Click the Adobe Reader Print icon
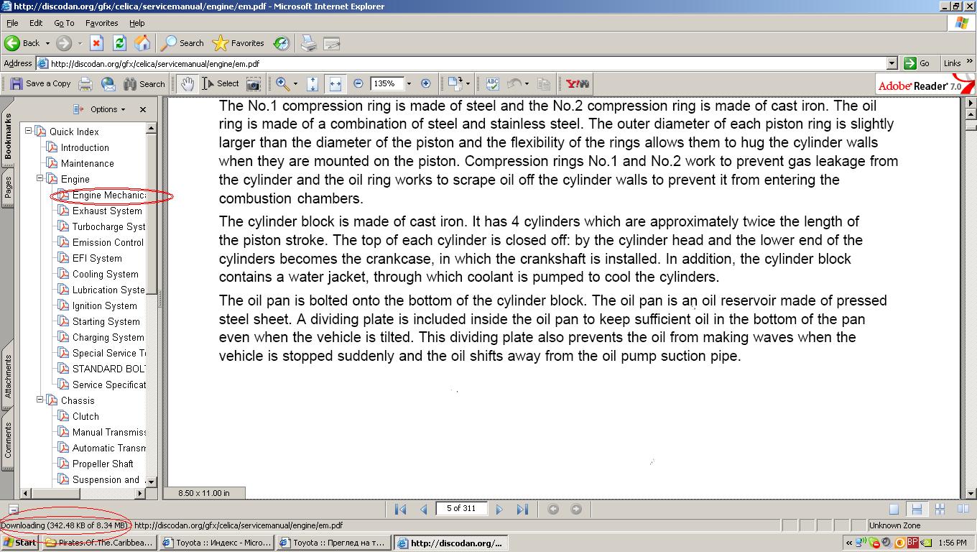Screen dimensions: 977x552 click(x=85, y=84)
